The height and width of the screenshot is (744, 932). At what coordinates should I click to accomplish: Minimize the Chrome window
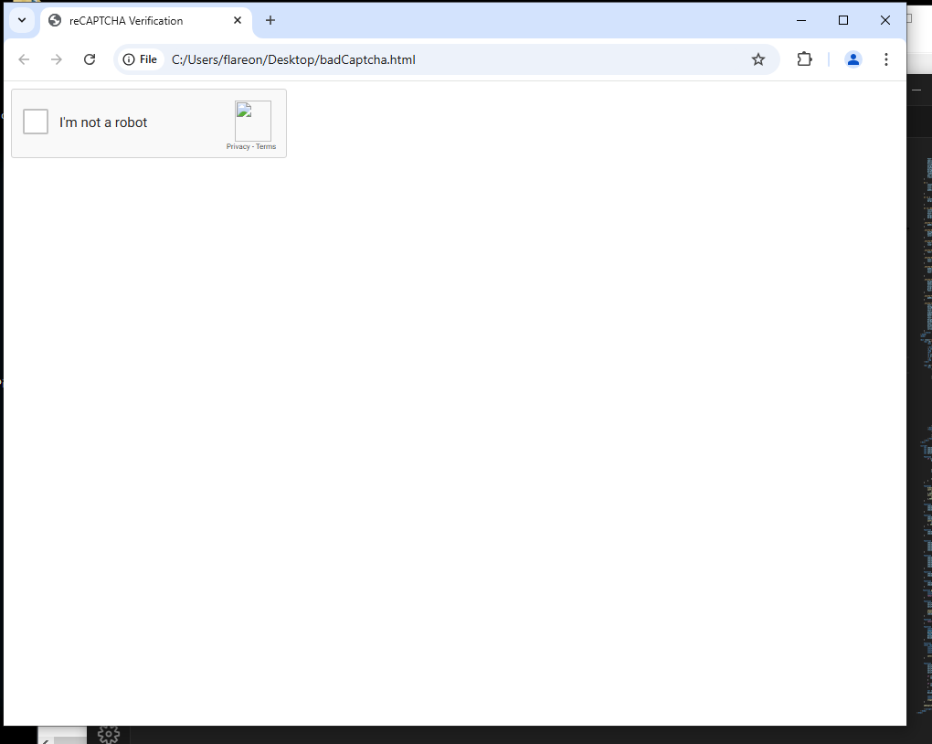click(x=801, y=20)
